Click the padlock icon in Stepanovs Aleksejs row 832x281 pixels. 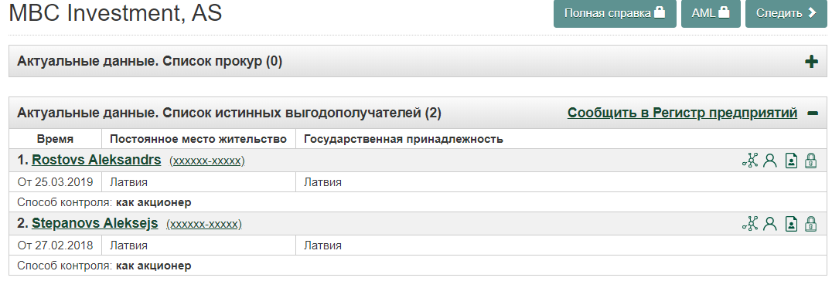tap(811, 224)
